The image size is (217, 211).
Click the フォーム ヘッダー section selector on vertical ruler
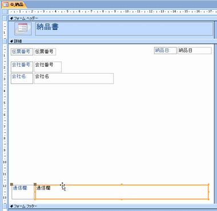point(5,18)
